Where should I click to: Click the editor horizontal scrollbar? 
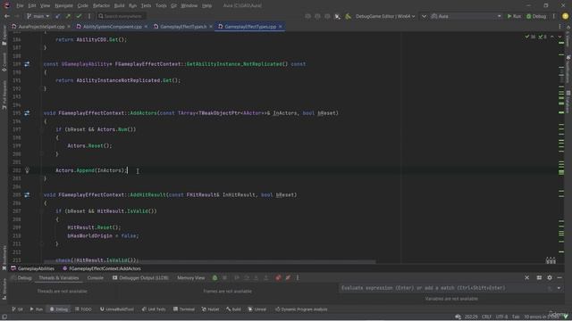pos(209,261)
